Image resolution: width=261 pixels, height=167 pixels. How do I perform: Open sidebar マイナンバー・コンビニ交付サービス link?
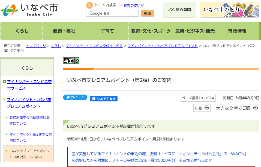pos(29,85)
